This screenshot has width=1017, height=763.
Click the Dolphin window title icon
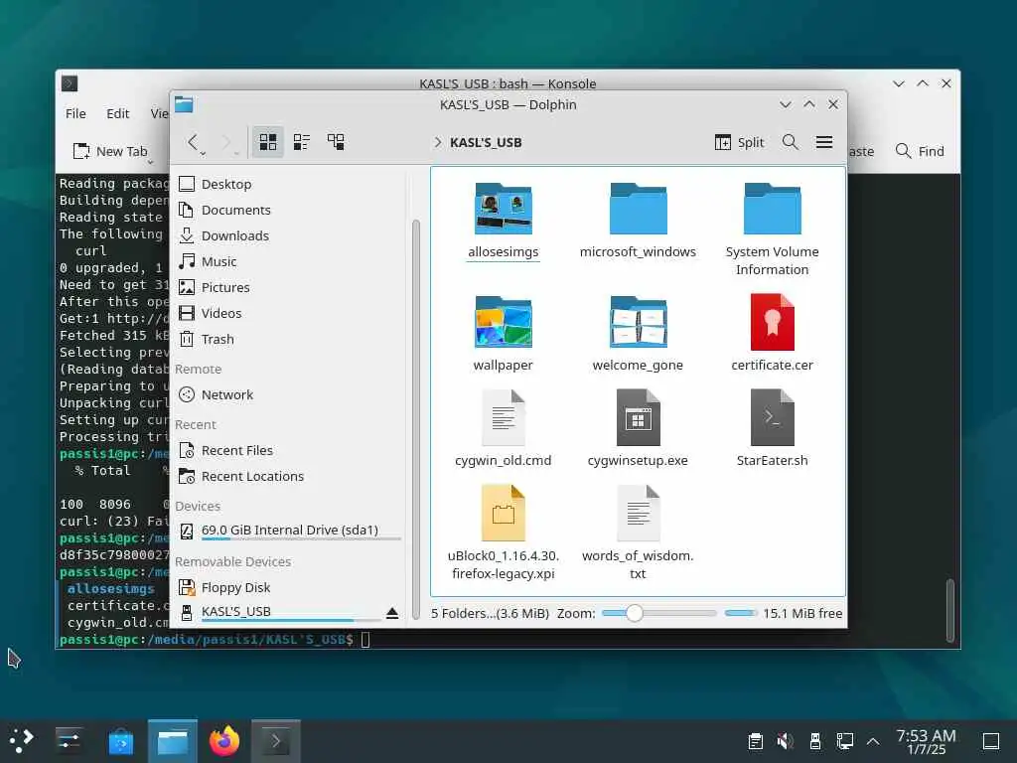click(x=184, y=104)
